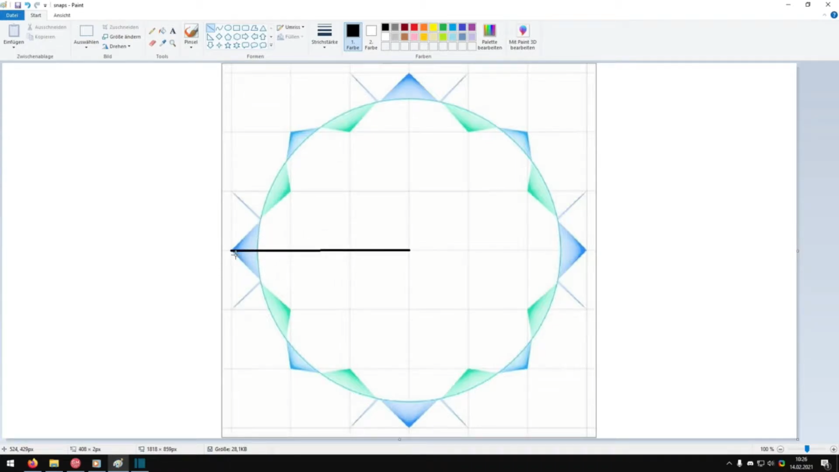
Task: Select the Eraser tool
Action: click(152, 43)
